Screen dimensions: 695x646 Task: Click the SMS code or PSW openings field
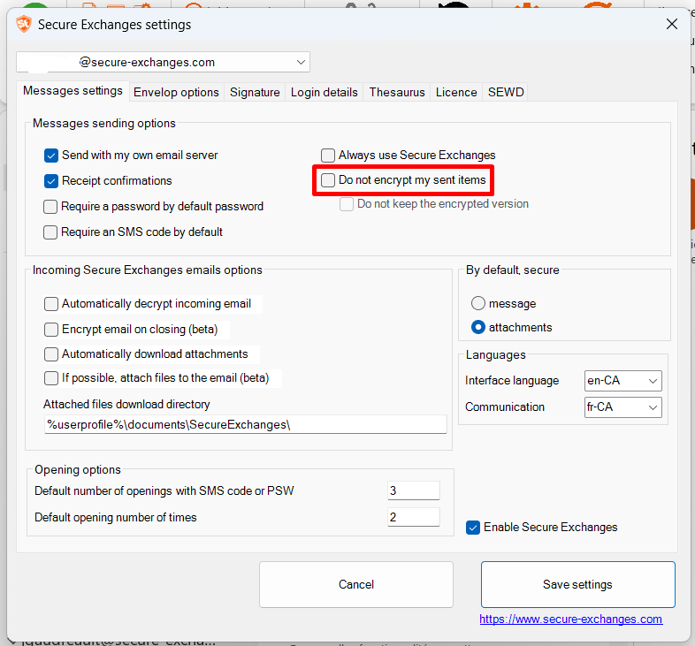coord(414,490)
